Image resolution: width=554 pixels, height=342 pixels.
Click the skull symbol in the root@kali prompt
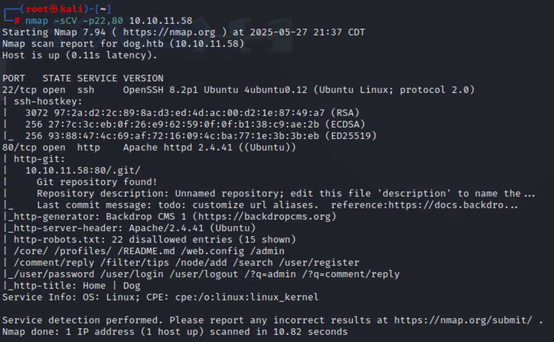[x=54, y=9]
